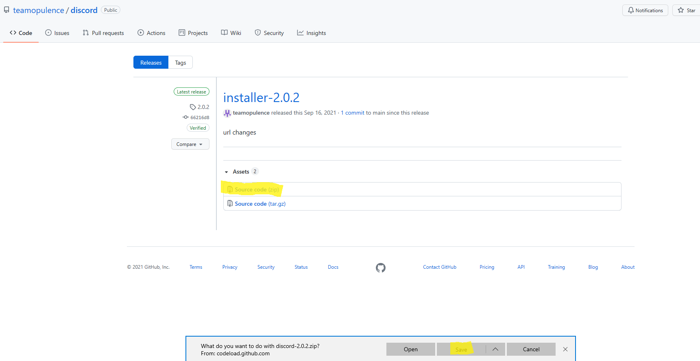Click the Latest release badge

(x=192, y=92)
